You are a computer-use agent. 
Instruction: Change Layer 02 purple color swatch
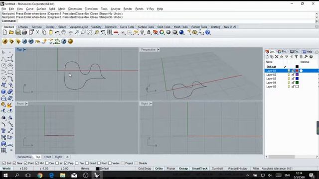[x=297, y=75]
